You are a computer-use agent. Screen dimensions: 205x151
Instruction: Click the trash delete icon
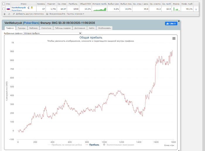pos(5,14)
